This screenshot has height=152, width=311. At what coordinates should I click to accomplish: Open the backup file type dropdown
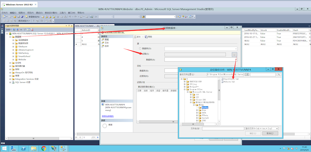[x=277, y=128]
